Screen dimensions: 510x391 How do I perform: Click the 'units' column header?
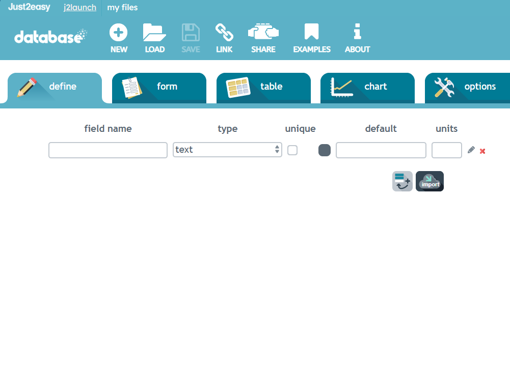(447, 129)
